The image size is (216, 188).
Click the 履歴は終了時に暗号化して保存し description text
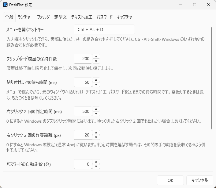[60, 68]
